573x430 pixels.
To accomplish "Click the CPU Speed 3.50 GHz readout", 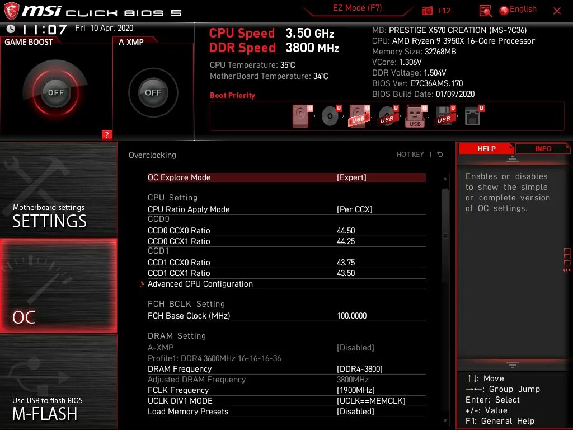I will 271,33.
